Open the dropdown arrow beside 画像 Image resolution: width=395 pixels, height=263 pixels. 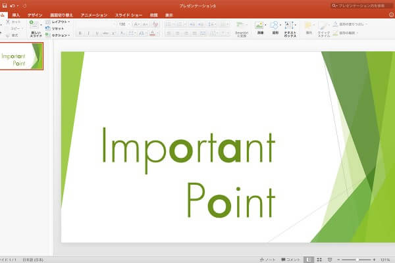point(265,25)
